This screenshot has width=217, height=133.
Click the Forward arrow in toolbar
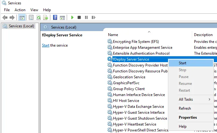point(12,18)
